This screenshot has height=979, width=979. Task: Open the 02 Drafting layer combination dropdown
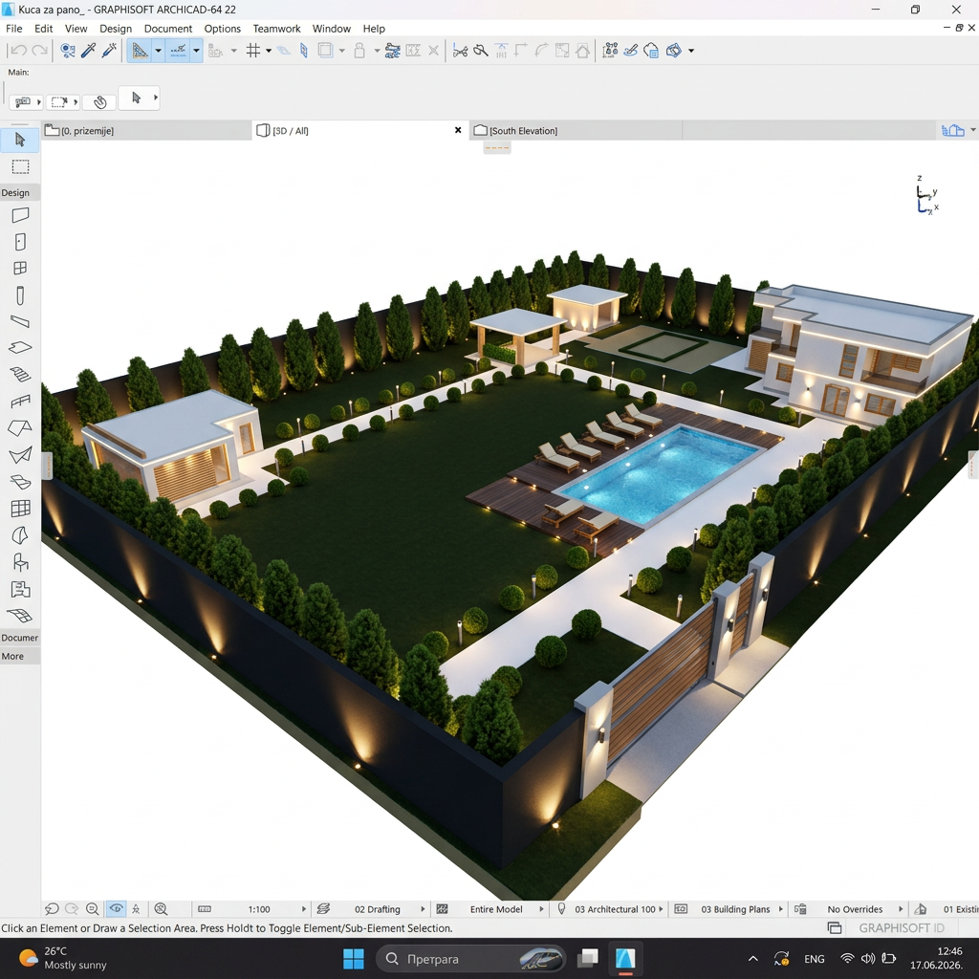click(423, 909)
